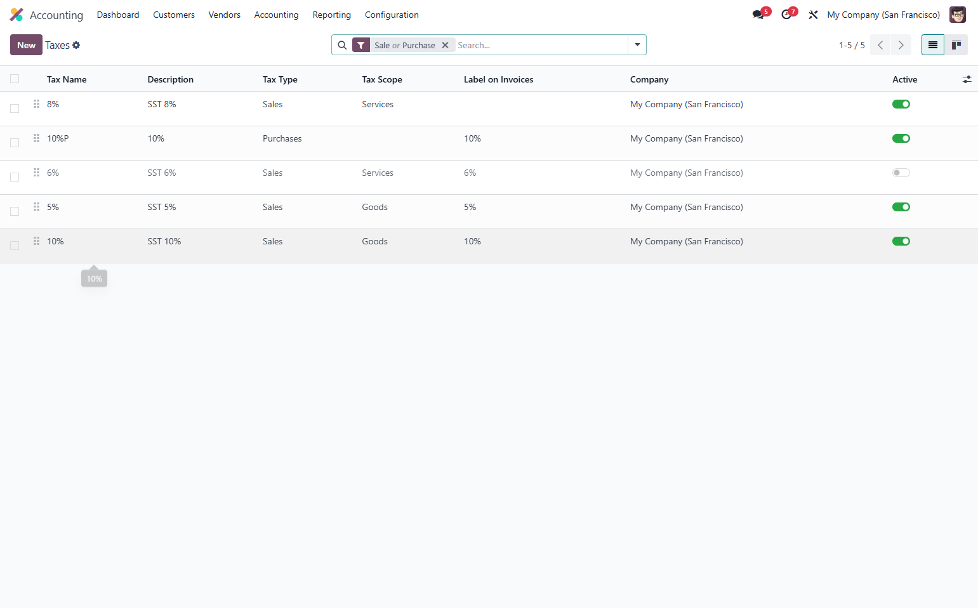Click the filter funnel icon

click(361, 45)
